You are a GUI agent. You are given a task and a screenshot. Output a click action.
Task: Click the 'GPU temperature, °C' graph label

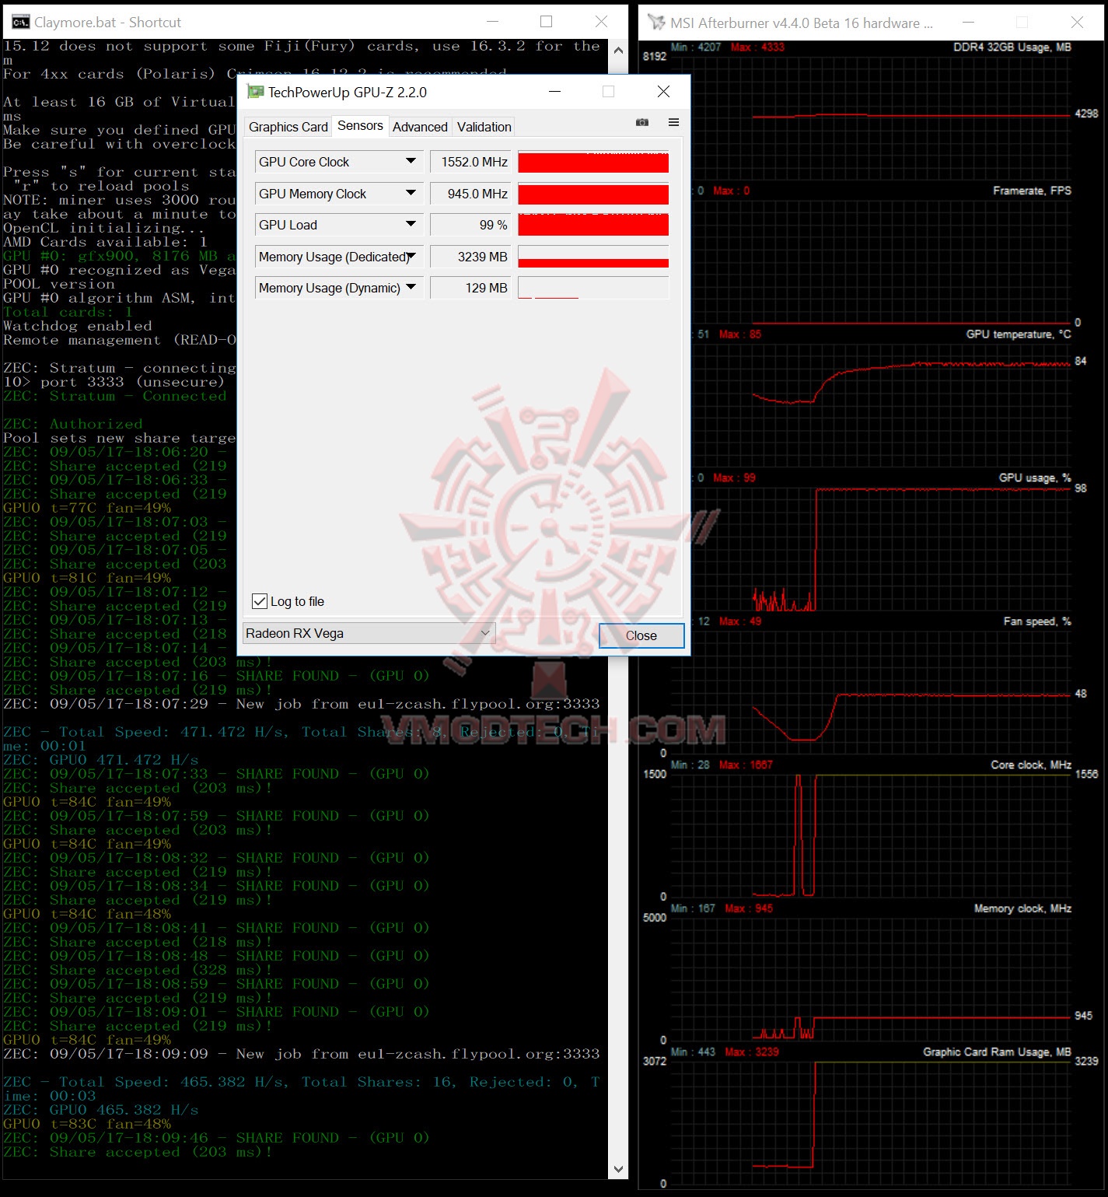[1019, 334]
